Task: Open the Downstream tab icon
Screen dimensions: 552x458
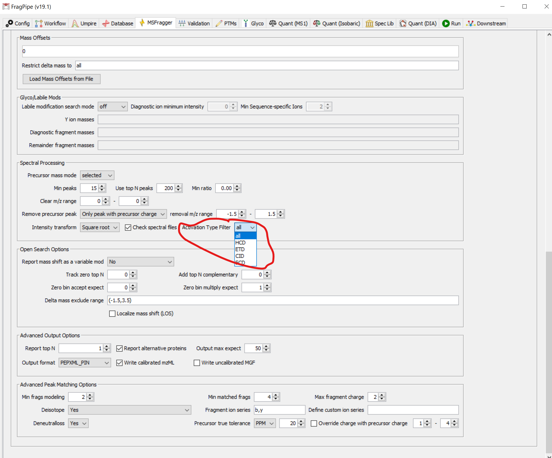Action: [x=471, y=23]
